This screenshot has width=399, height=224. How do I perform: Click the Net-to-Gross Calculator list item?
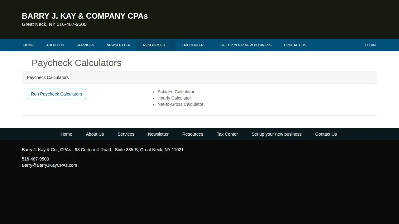(180, 104)
